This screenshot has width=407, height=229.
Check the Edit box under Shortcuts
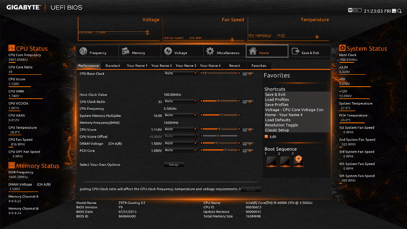click(x=266, y=137)
